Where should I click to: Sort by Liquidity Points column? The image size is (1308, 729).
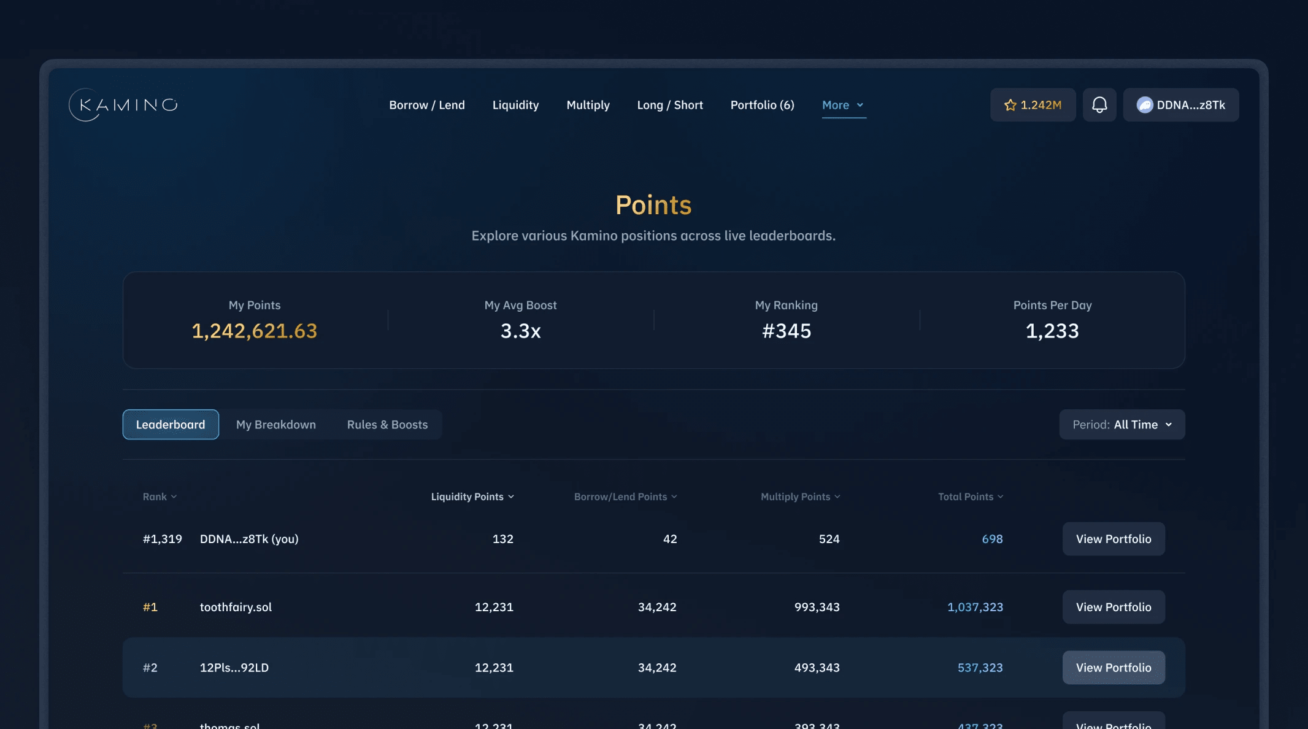[472, 496]
